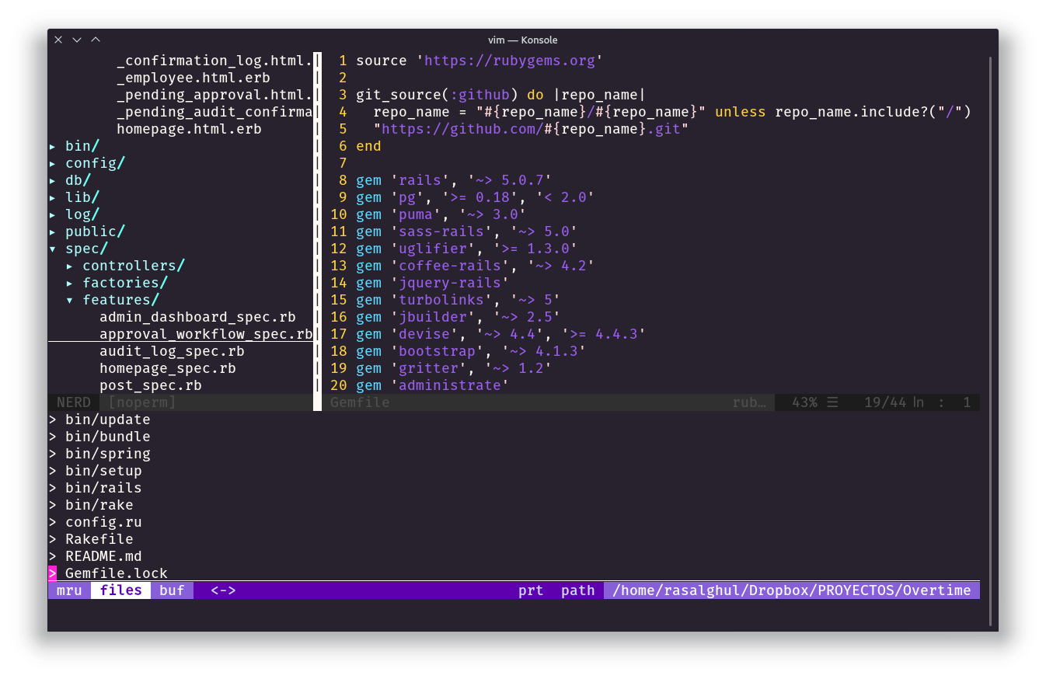Place cursor on gem 'bootstrap' line
This screenshot has width=1046, height=679.
pos(471,351)
